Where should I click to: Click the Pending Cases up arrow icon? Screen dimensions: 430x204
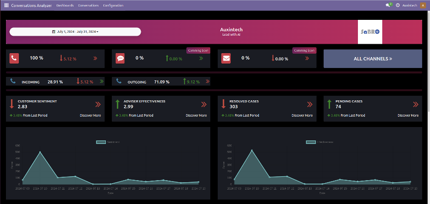(x=330, y=104)
